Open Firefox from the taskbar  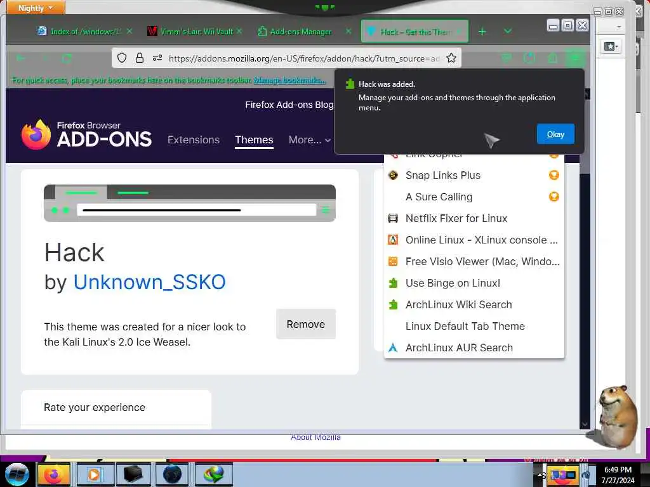pyautogui.click(x=54, y=474)
